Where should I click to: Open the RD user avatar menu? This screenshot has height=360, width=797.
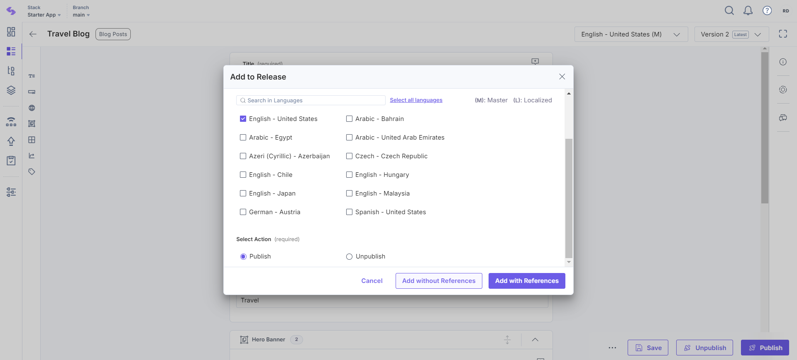(x=786, y=11)
